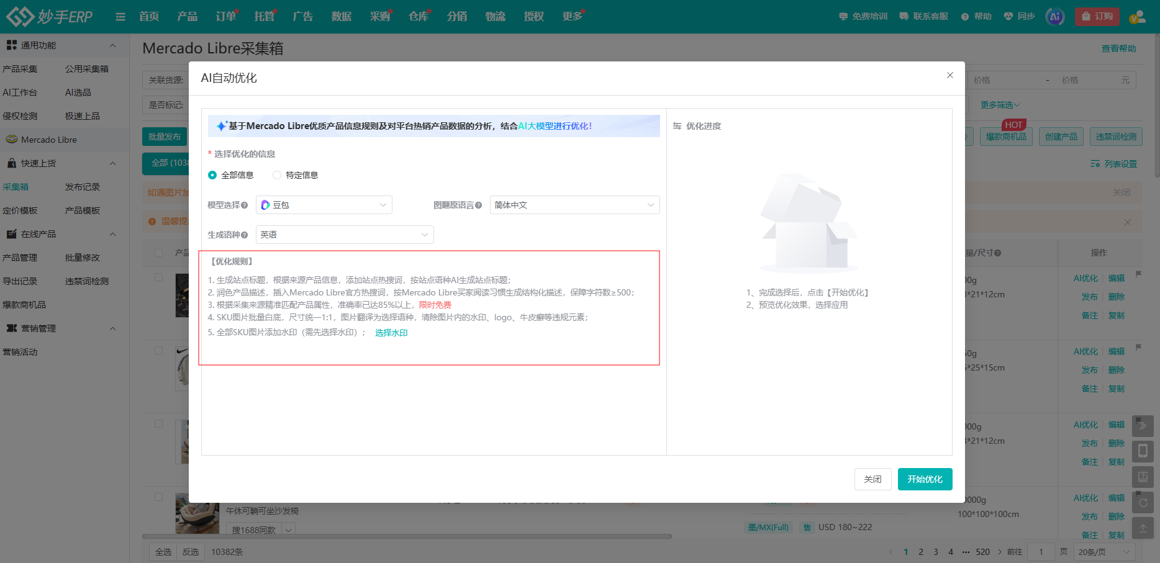The height and width of the screenshot is (563, 1160).
Task: Click the 爆款商机品 HOT button
Action: coord(1007,137)
